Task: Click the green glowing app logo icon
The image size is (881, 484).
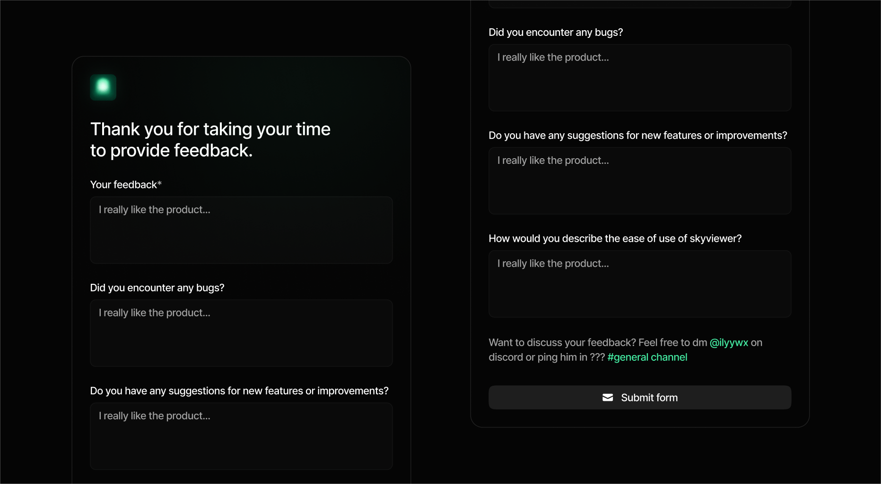Action: coord(103,87)
